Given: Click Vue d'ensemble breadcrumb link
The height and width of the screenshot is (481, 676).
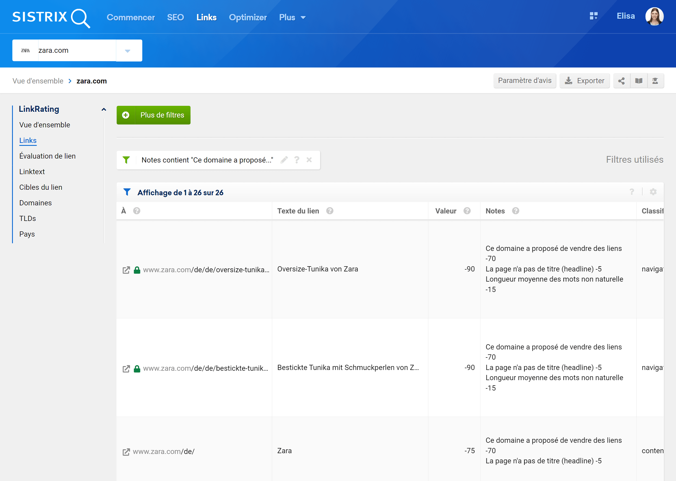Looking at the screenshot, I should coord(38,81).
